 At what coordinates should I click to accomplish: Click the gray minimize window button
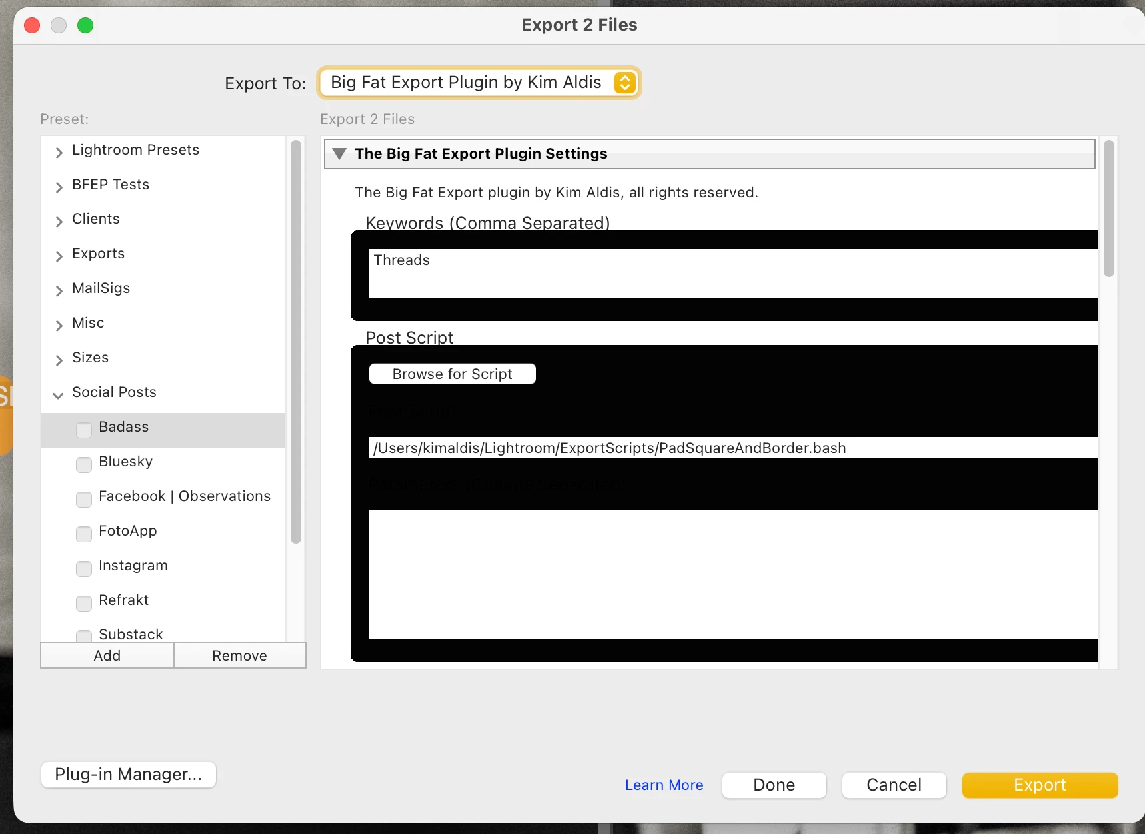tap(59, 25)
